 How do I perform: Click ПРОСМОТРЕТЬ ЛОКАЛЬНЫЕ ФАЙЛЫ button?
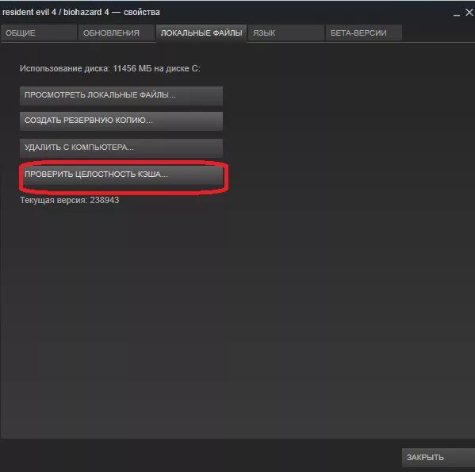click(x=121, y=95)
